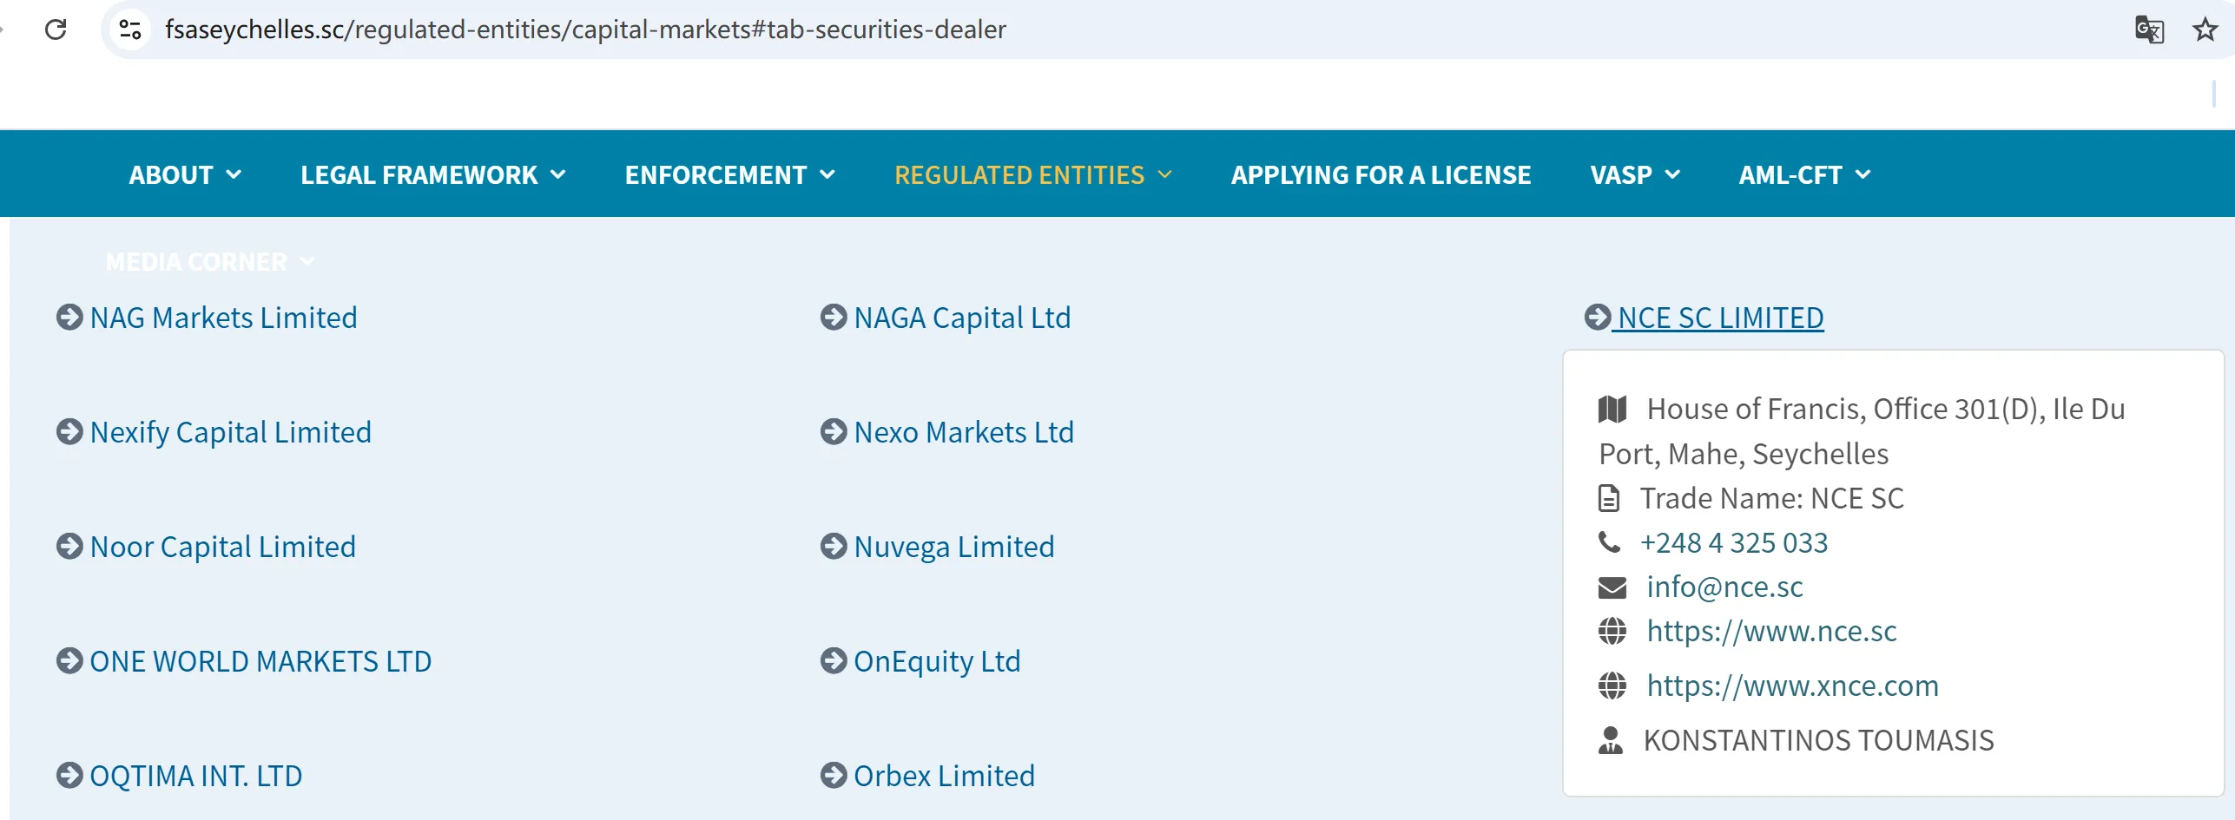
Task: Click the envelope icon beside info@nce.sc
Action: point(1612,587)
